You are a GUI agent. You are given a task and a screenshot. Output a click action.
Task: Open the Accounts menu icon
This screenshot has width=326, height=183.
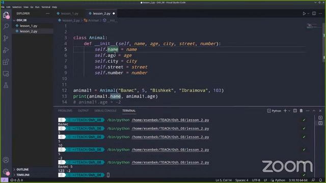click(6, 160)
